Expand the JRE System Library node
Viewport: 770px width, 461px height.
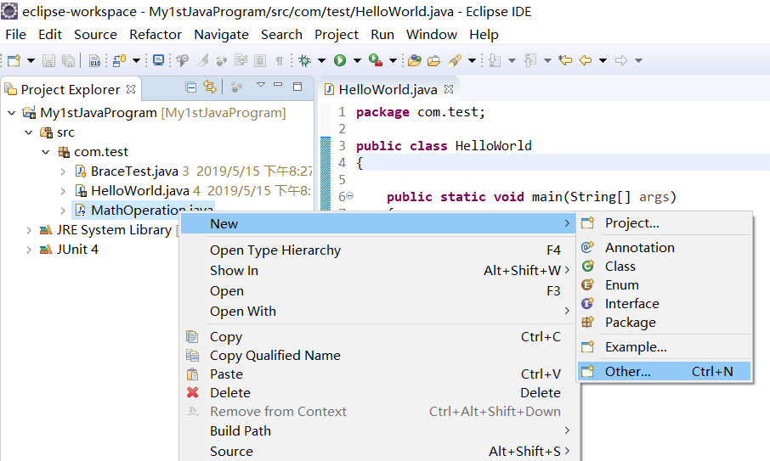point(29,230)
